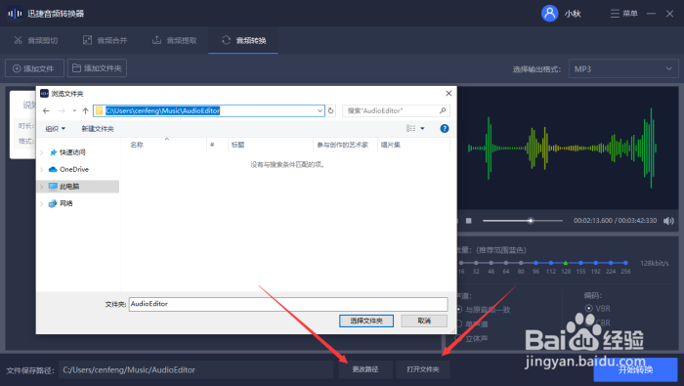Viewport: 684px width, 386px height.
Task: Set quality slider to 256 kbit/s
Action: pos(625,263)
